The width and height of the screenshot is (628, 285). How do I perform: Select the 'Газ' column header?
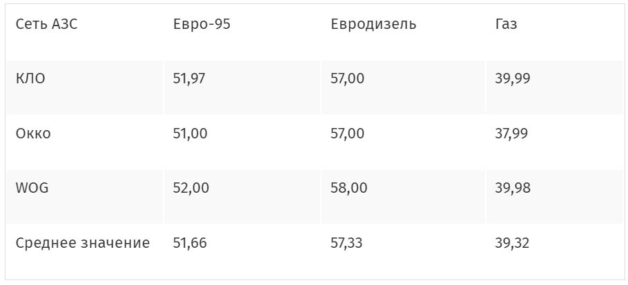click(x=507, y=25)
